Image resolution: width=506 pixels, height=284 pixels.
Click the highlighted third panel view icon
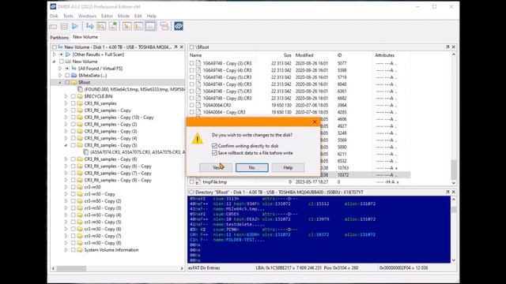tap(150, 26)
